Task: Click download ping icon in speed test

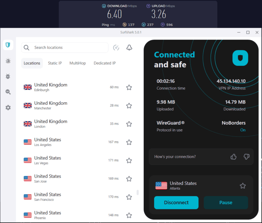Action: click(x=144, y=25)
